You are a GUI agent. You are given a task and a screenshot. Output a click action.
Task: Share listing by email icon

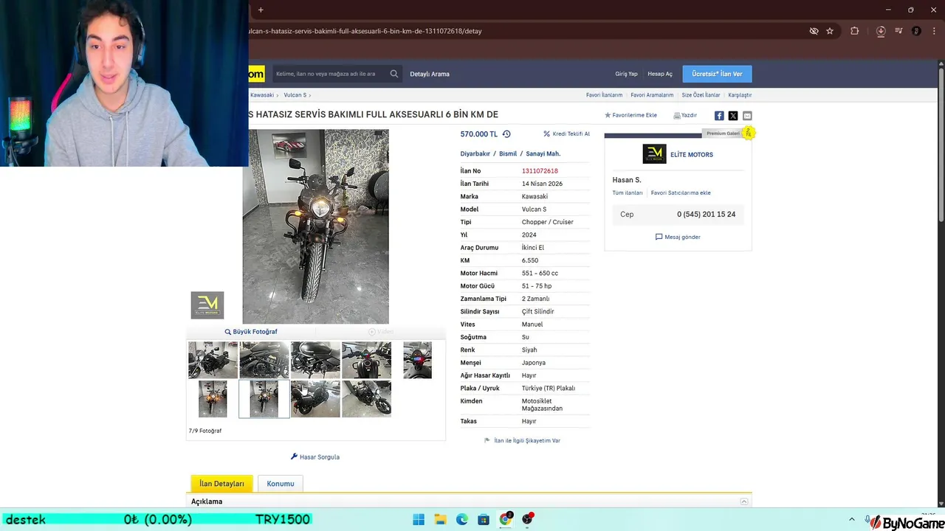coord(747,116)
